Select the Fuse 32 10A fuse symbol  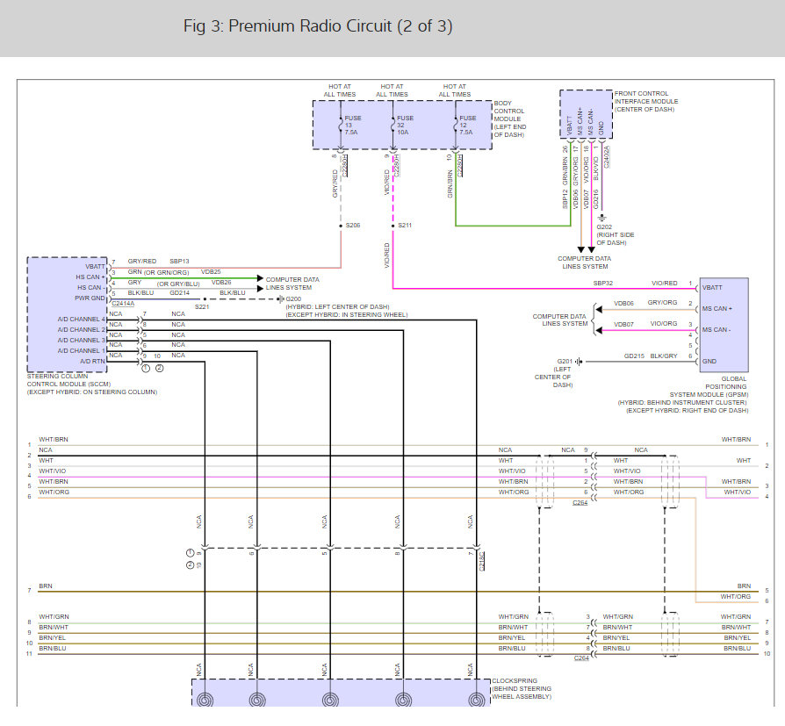(393, 126)
